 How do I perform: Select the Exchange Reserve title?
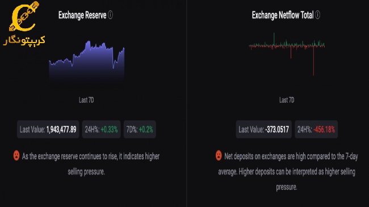[x=82, y=15]
